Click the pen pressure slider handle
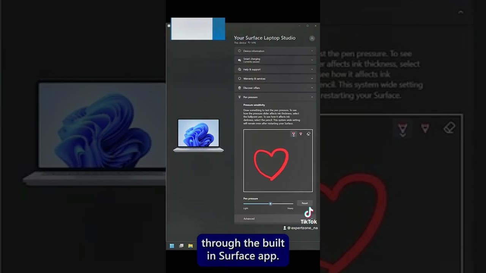This screenshot has width=486, height=273. (270, 204)
